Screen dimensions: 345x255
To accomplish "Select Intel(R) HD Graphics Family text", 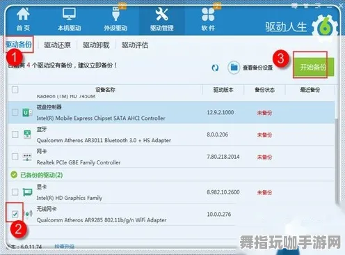I will tap(70, 198).
